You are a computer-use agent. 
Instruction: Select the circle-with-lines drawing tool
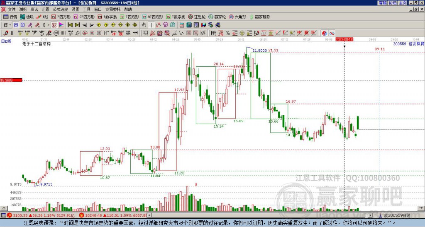(56, 33)
